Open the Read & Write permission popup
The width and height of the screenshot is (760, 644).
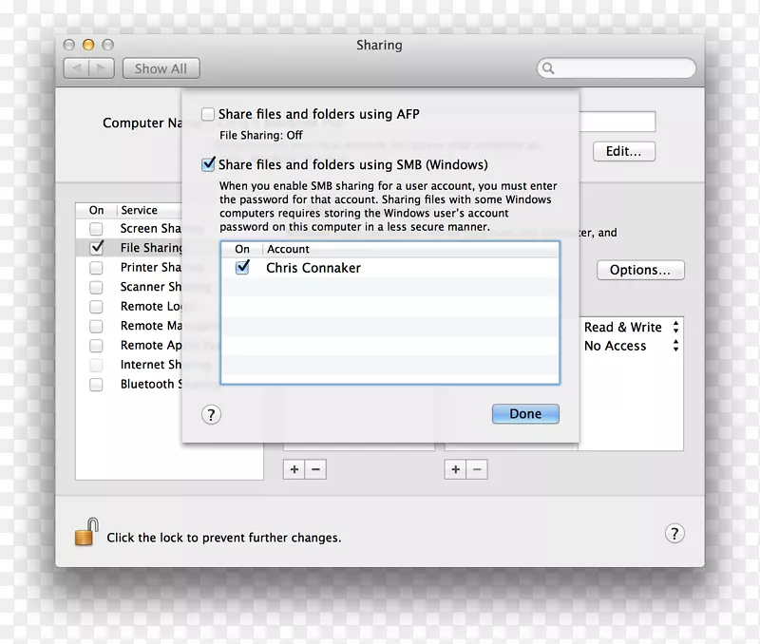(x=675, y=327)
